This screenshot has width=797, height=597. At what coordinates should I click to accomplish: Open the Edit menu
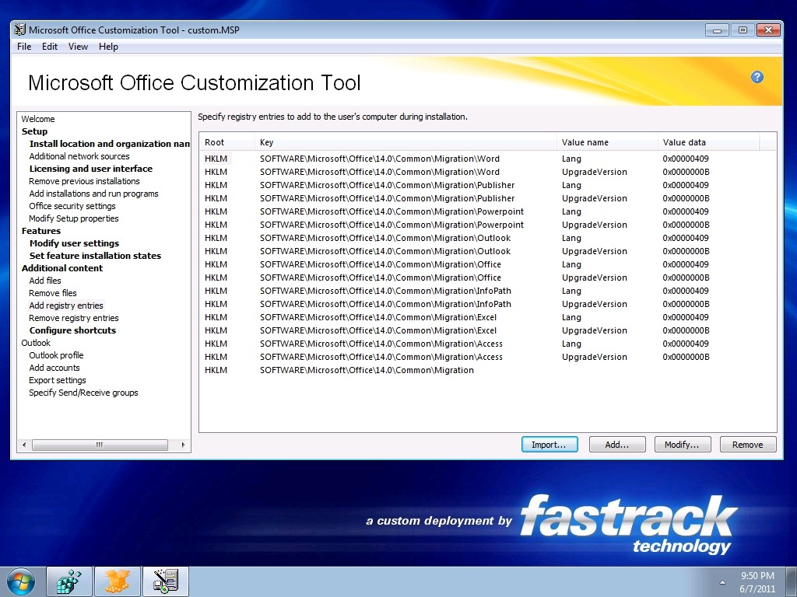point(49,47)
